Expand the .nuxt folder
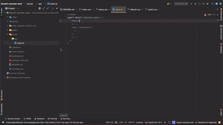223x125 pixels. [x=7, y=17]
